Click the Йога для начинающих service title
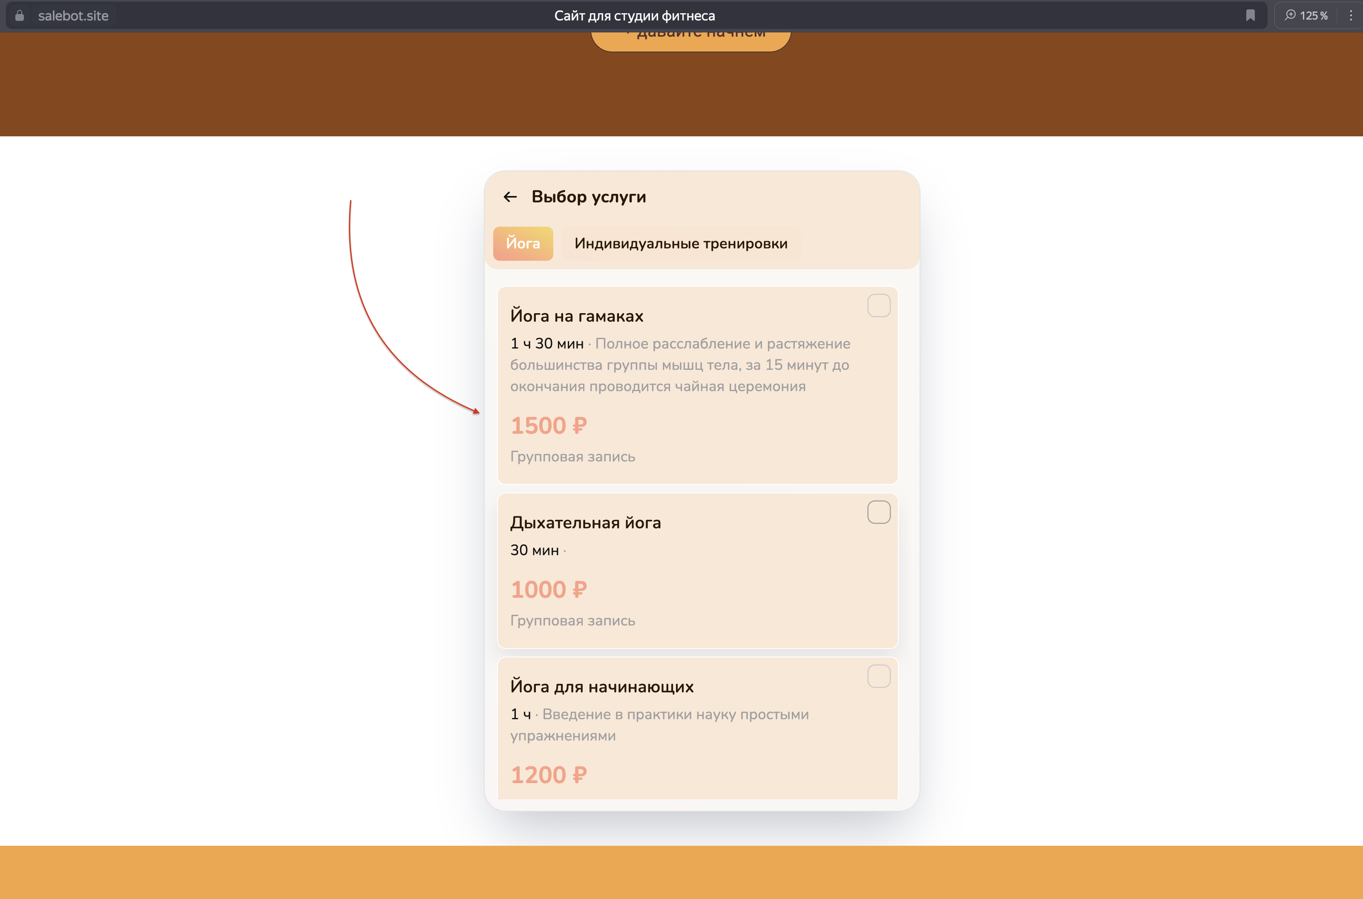This screenshot has height=899, width=1363. pyautogui.click(x=602, y=687)
